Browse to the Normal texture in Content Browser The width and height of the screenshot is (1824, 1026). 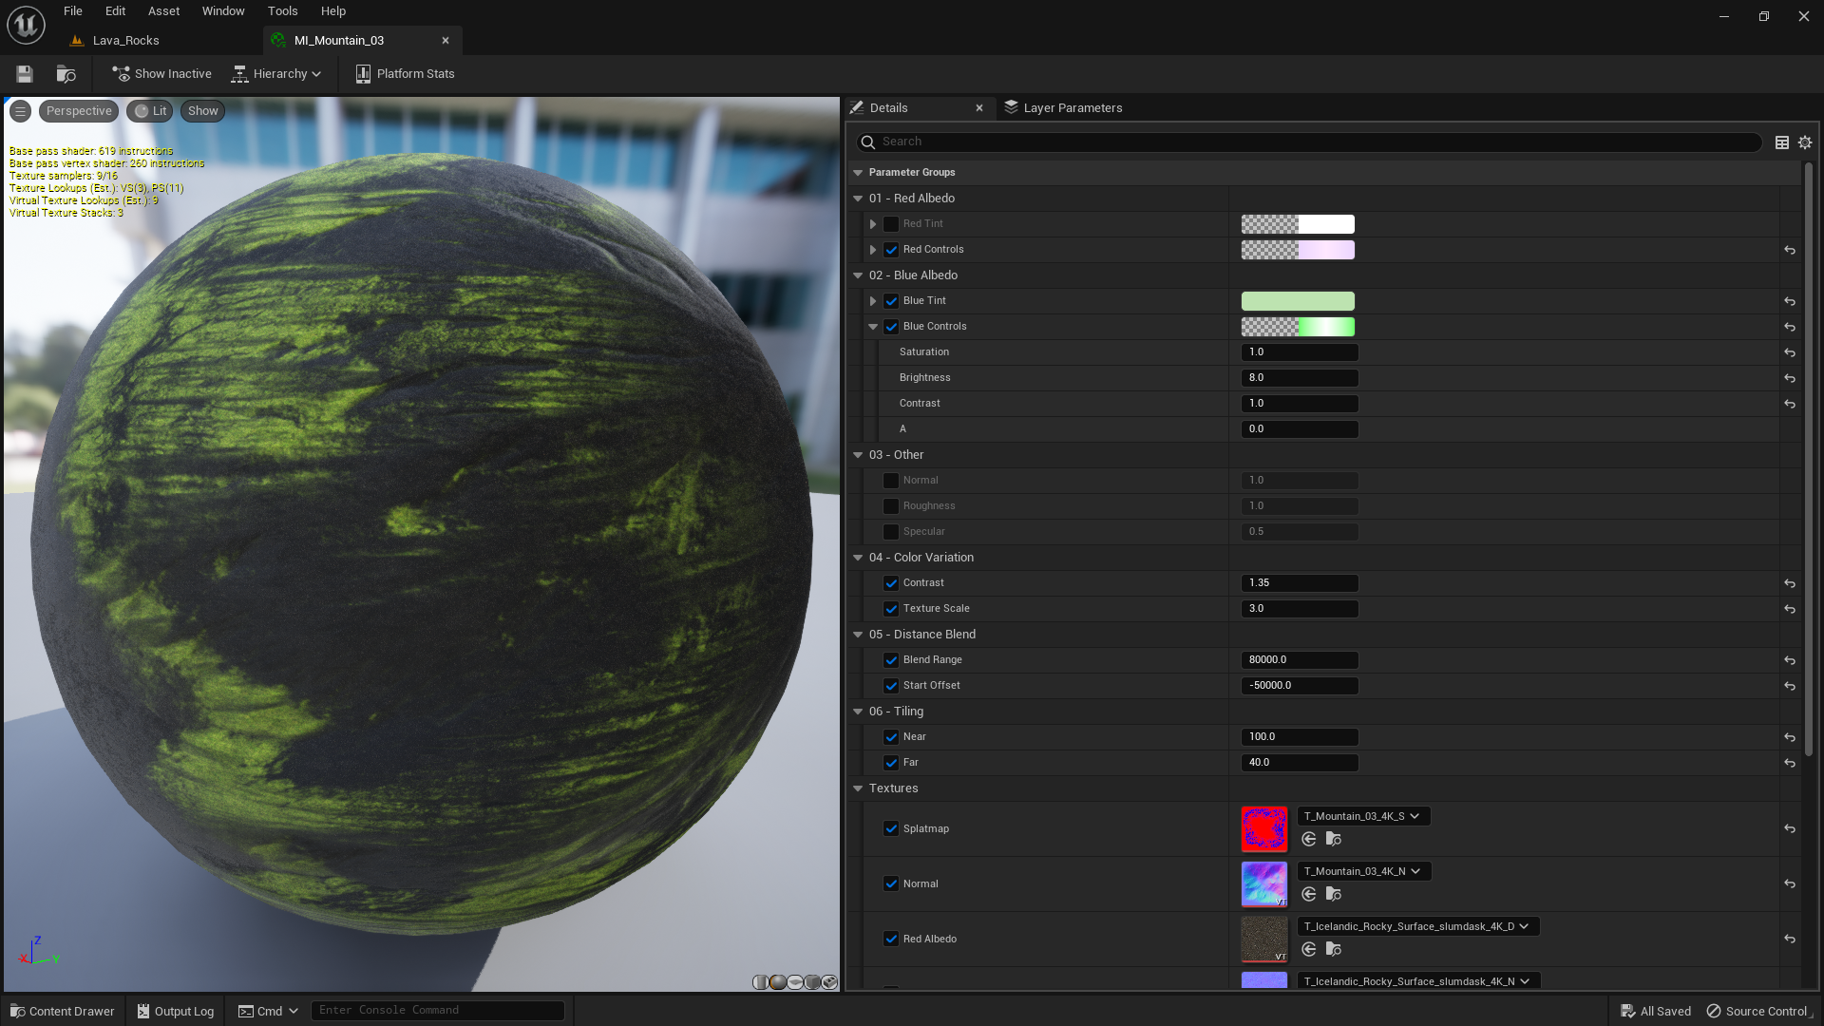pyautogui.click(x=1334, y=894)
